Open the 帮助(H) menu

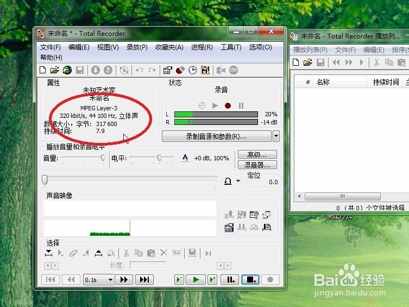pyautogui.click(x=51, y=58)
